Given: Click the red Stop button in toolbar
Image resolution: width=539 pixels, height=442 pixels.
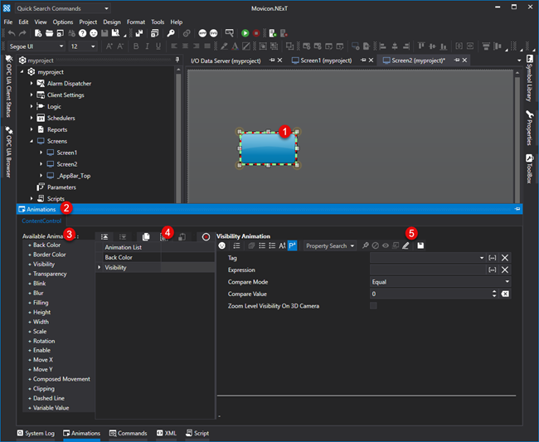Looking at the screenshot, I should tap(256, 33).
